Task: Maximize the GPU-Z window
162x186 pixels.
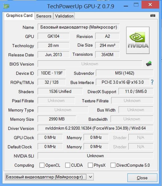Action: coord(136,5)
